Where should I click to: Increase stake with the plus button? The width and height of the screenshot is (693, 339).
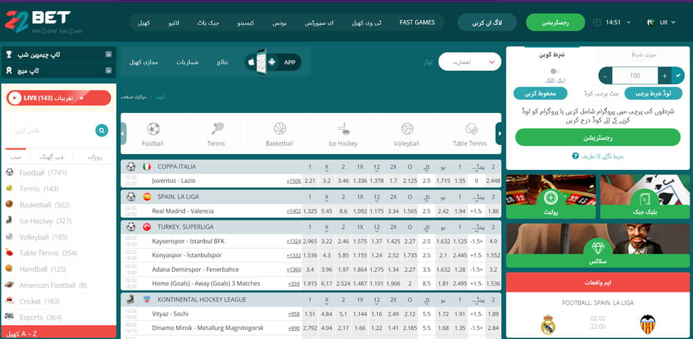click(665, 76)
